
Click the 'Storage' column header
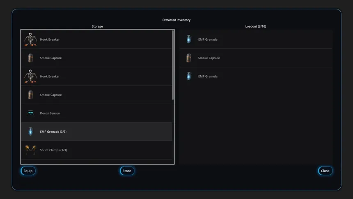tap(97, 26)
